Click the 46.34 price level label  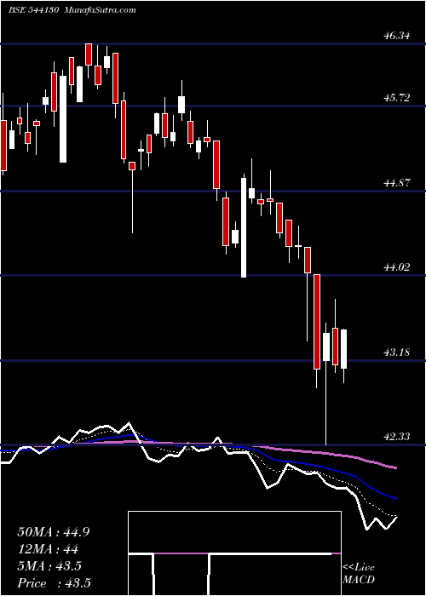pos(397,37)
